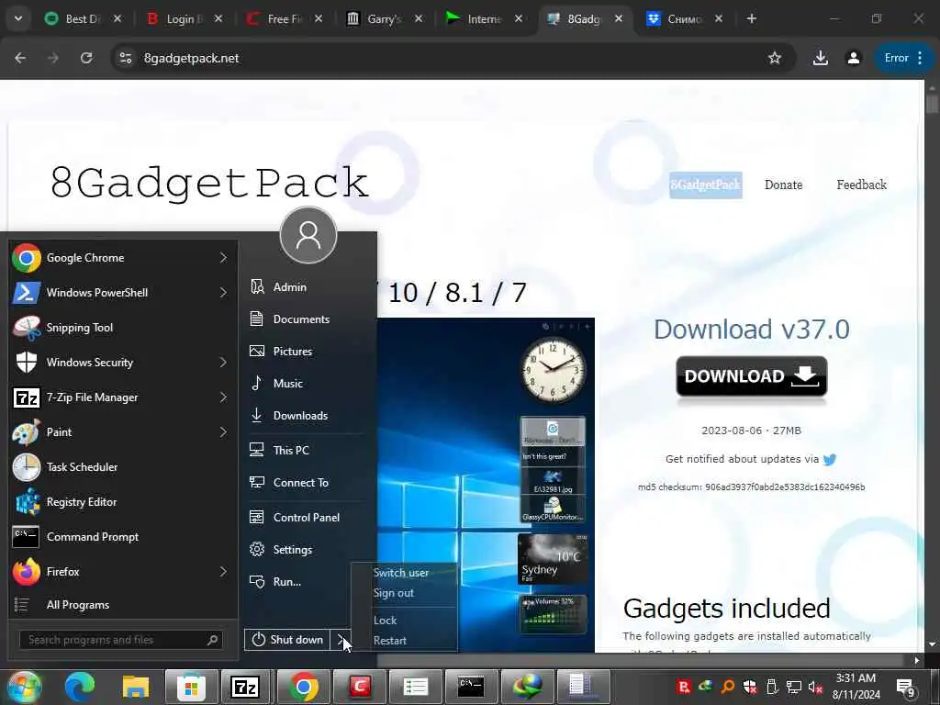The image size is (940, 705).
Task: Open the tab search dropdown arrow
Action: (18, 19)
